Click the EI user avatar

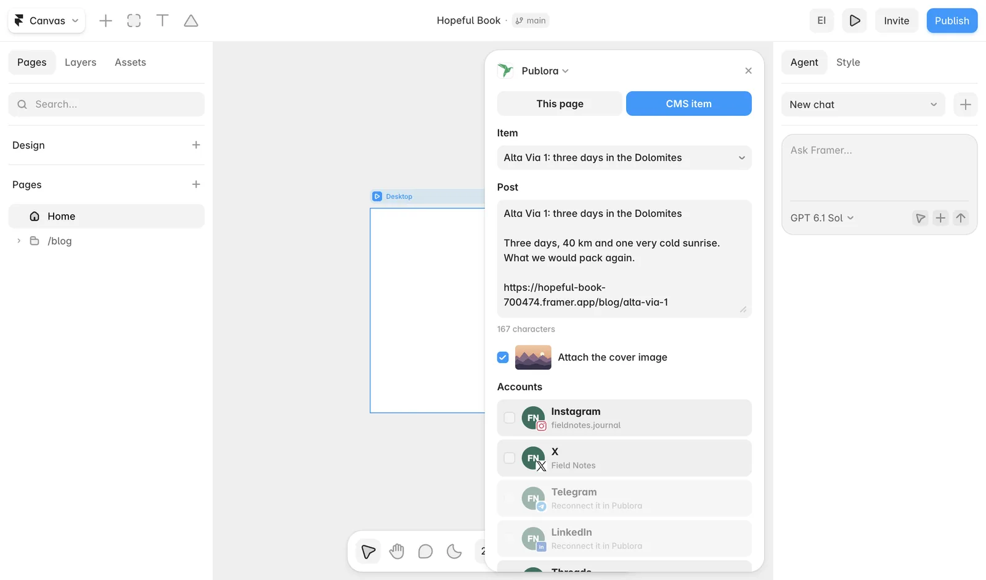(x=821, y=20)
